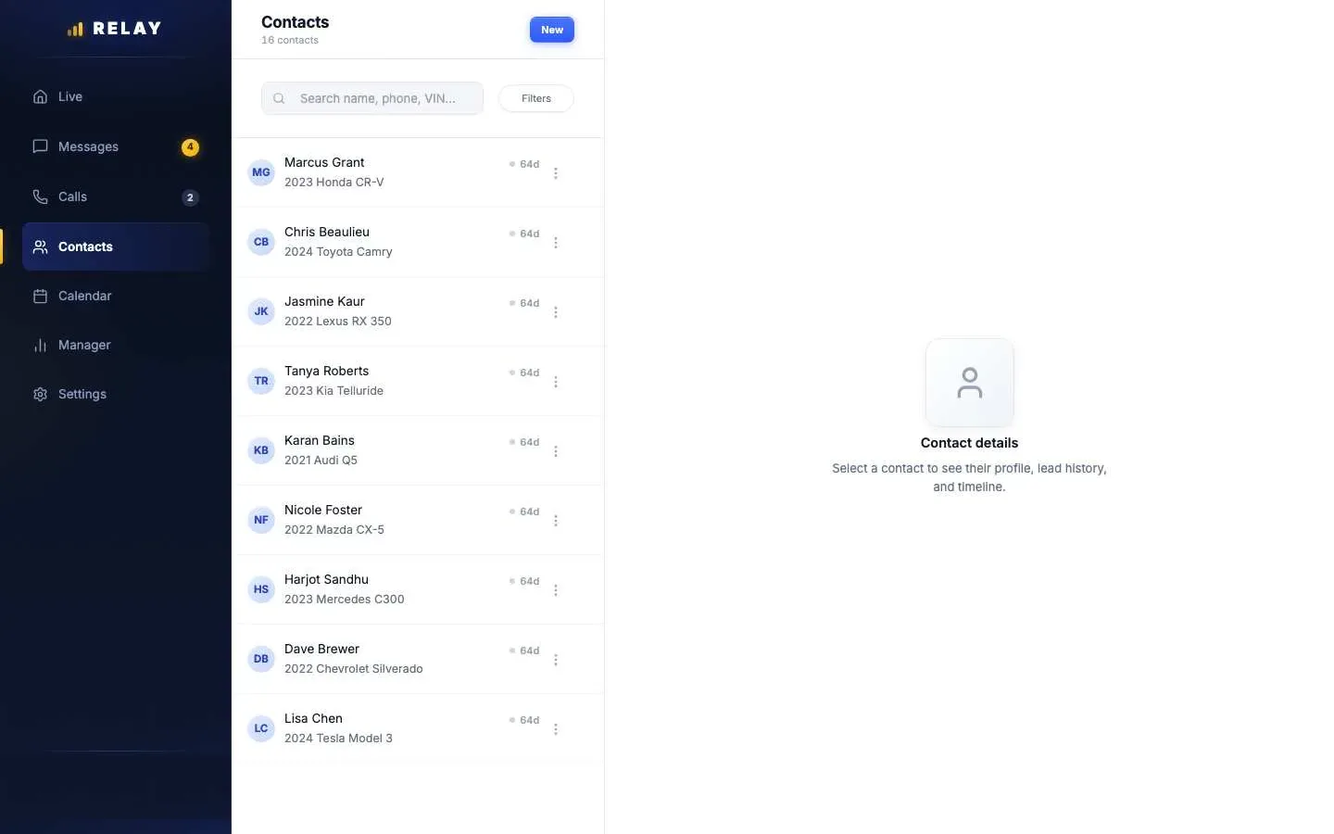Open the Messages section
The image size is (1334, 834).
click(x=116, y=146)
